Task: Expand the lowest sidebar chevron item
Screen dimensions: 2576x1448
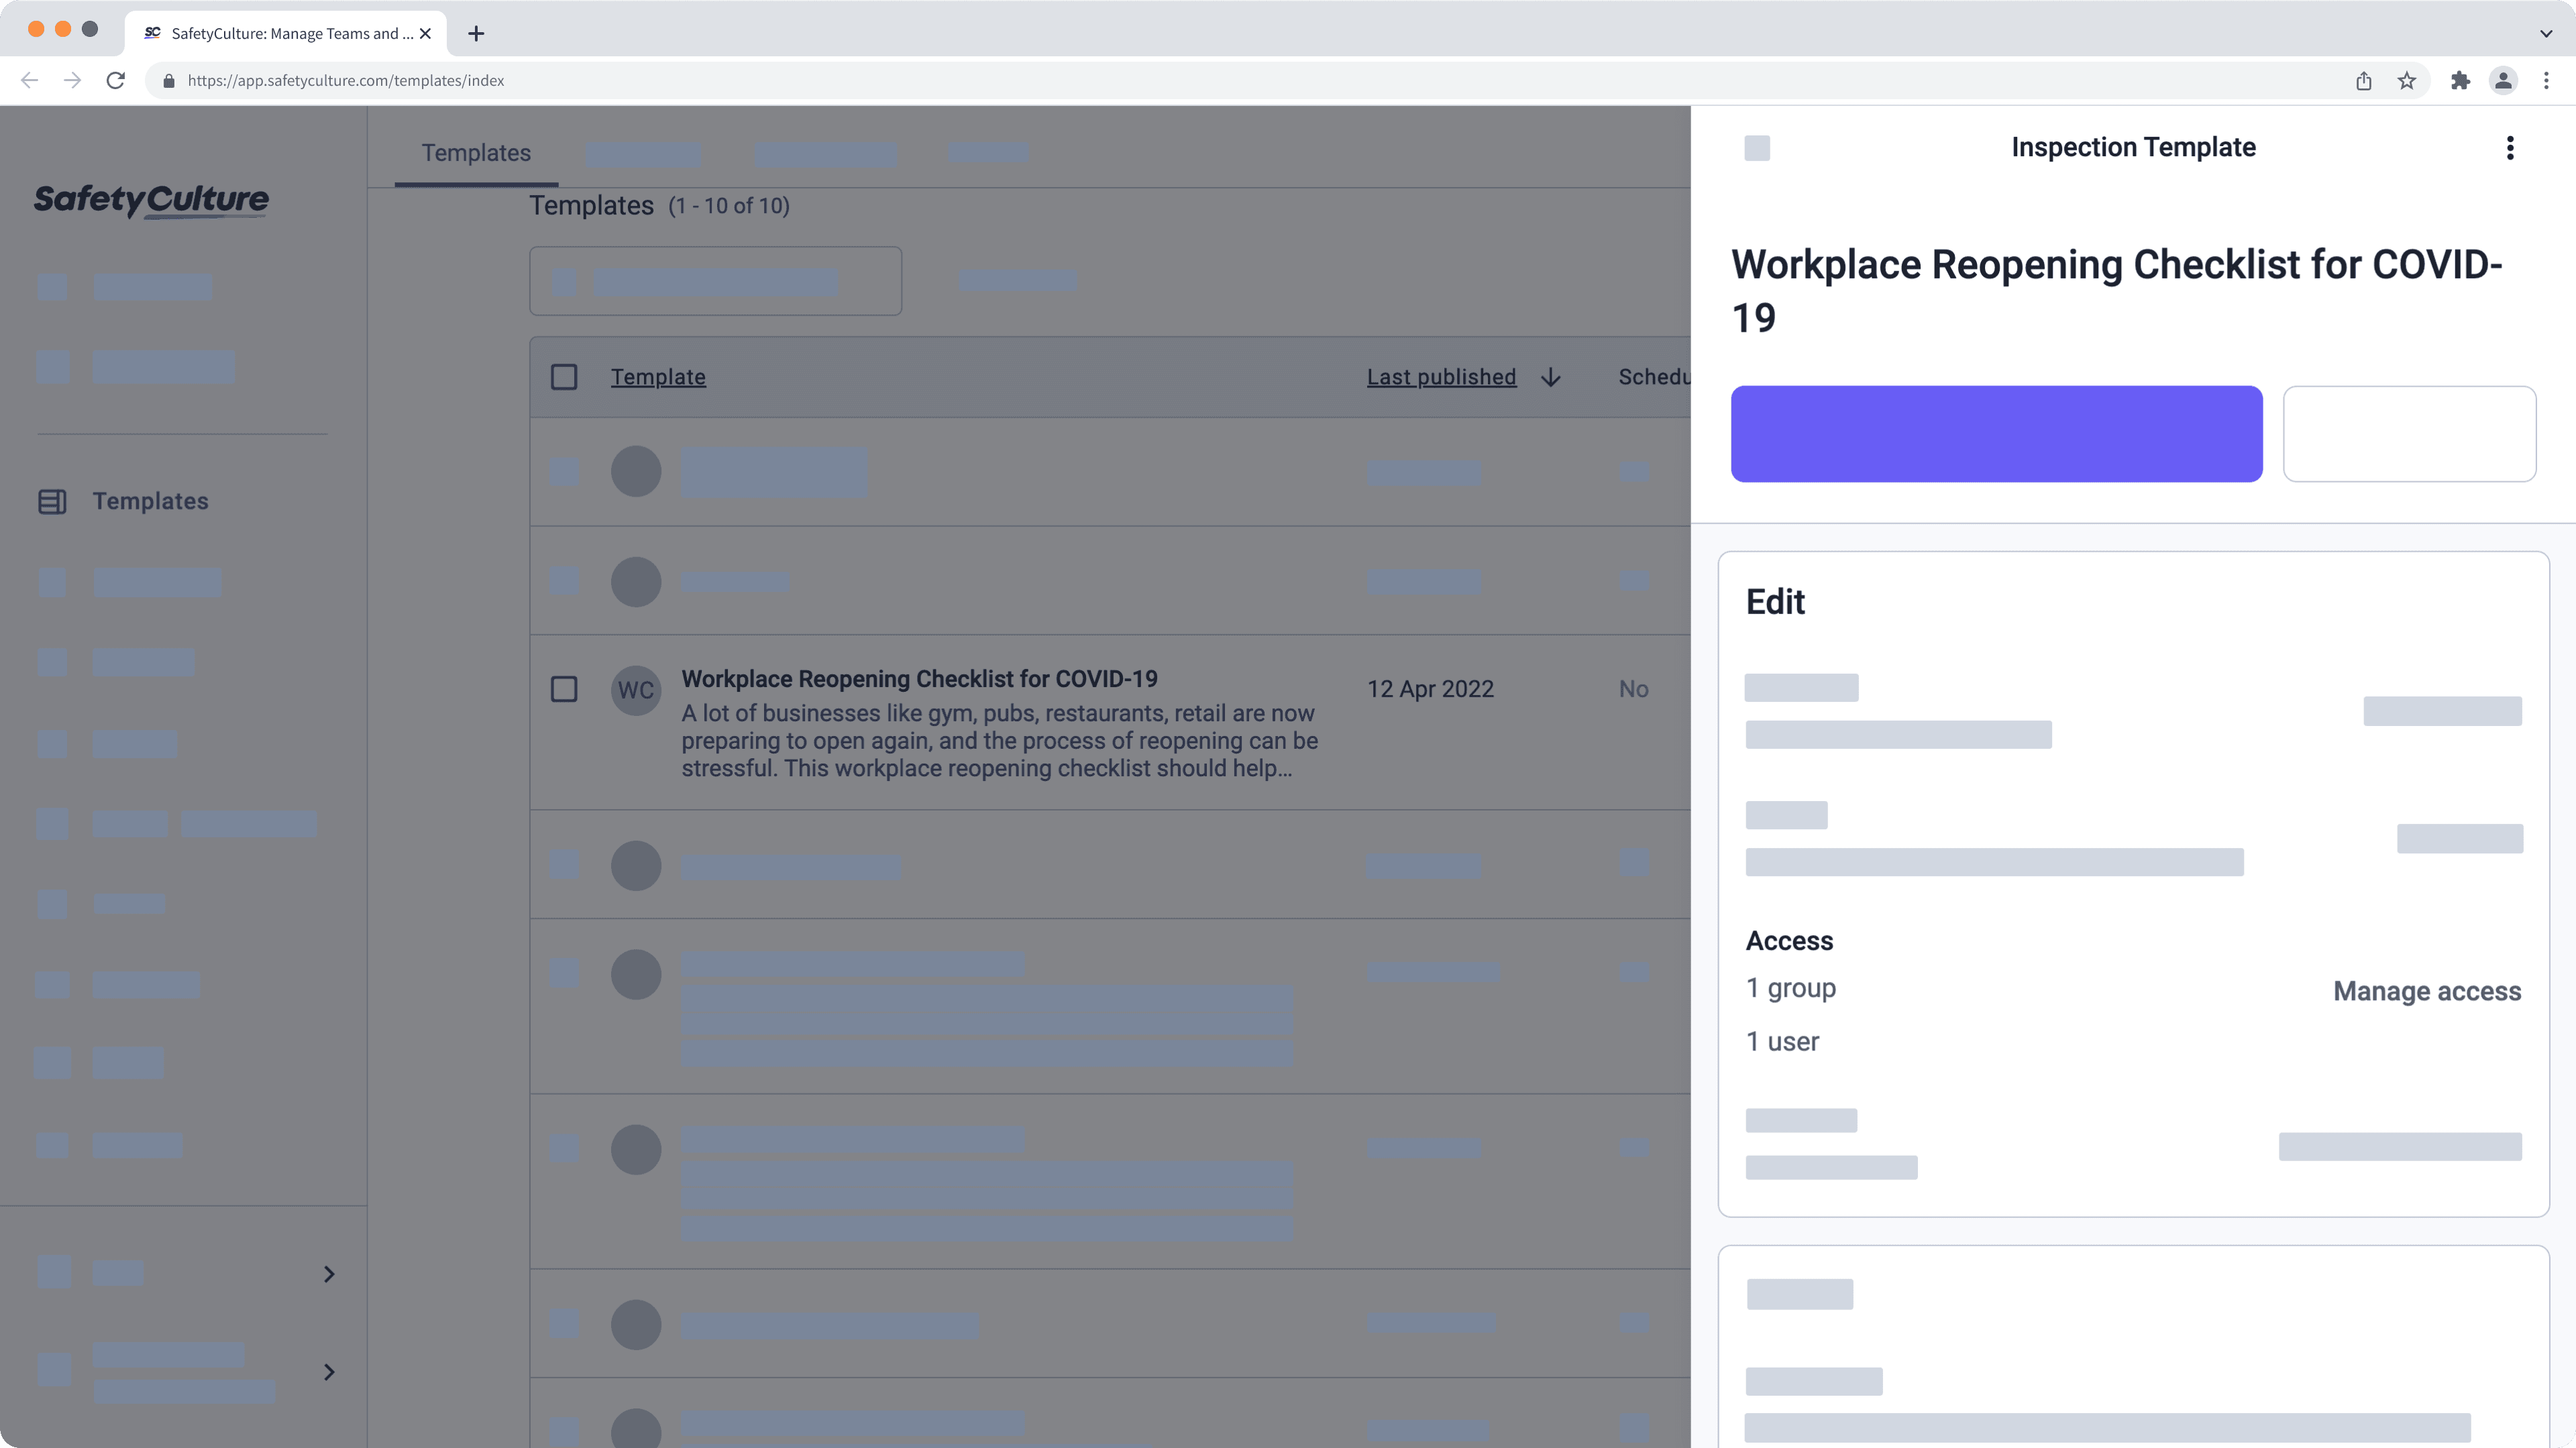Action: click(329, 1372)
